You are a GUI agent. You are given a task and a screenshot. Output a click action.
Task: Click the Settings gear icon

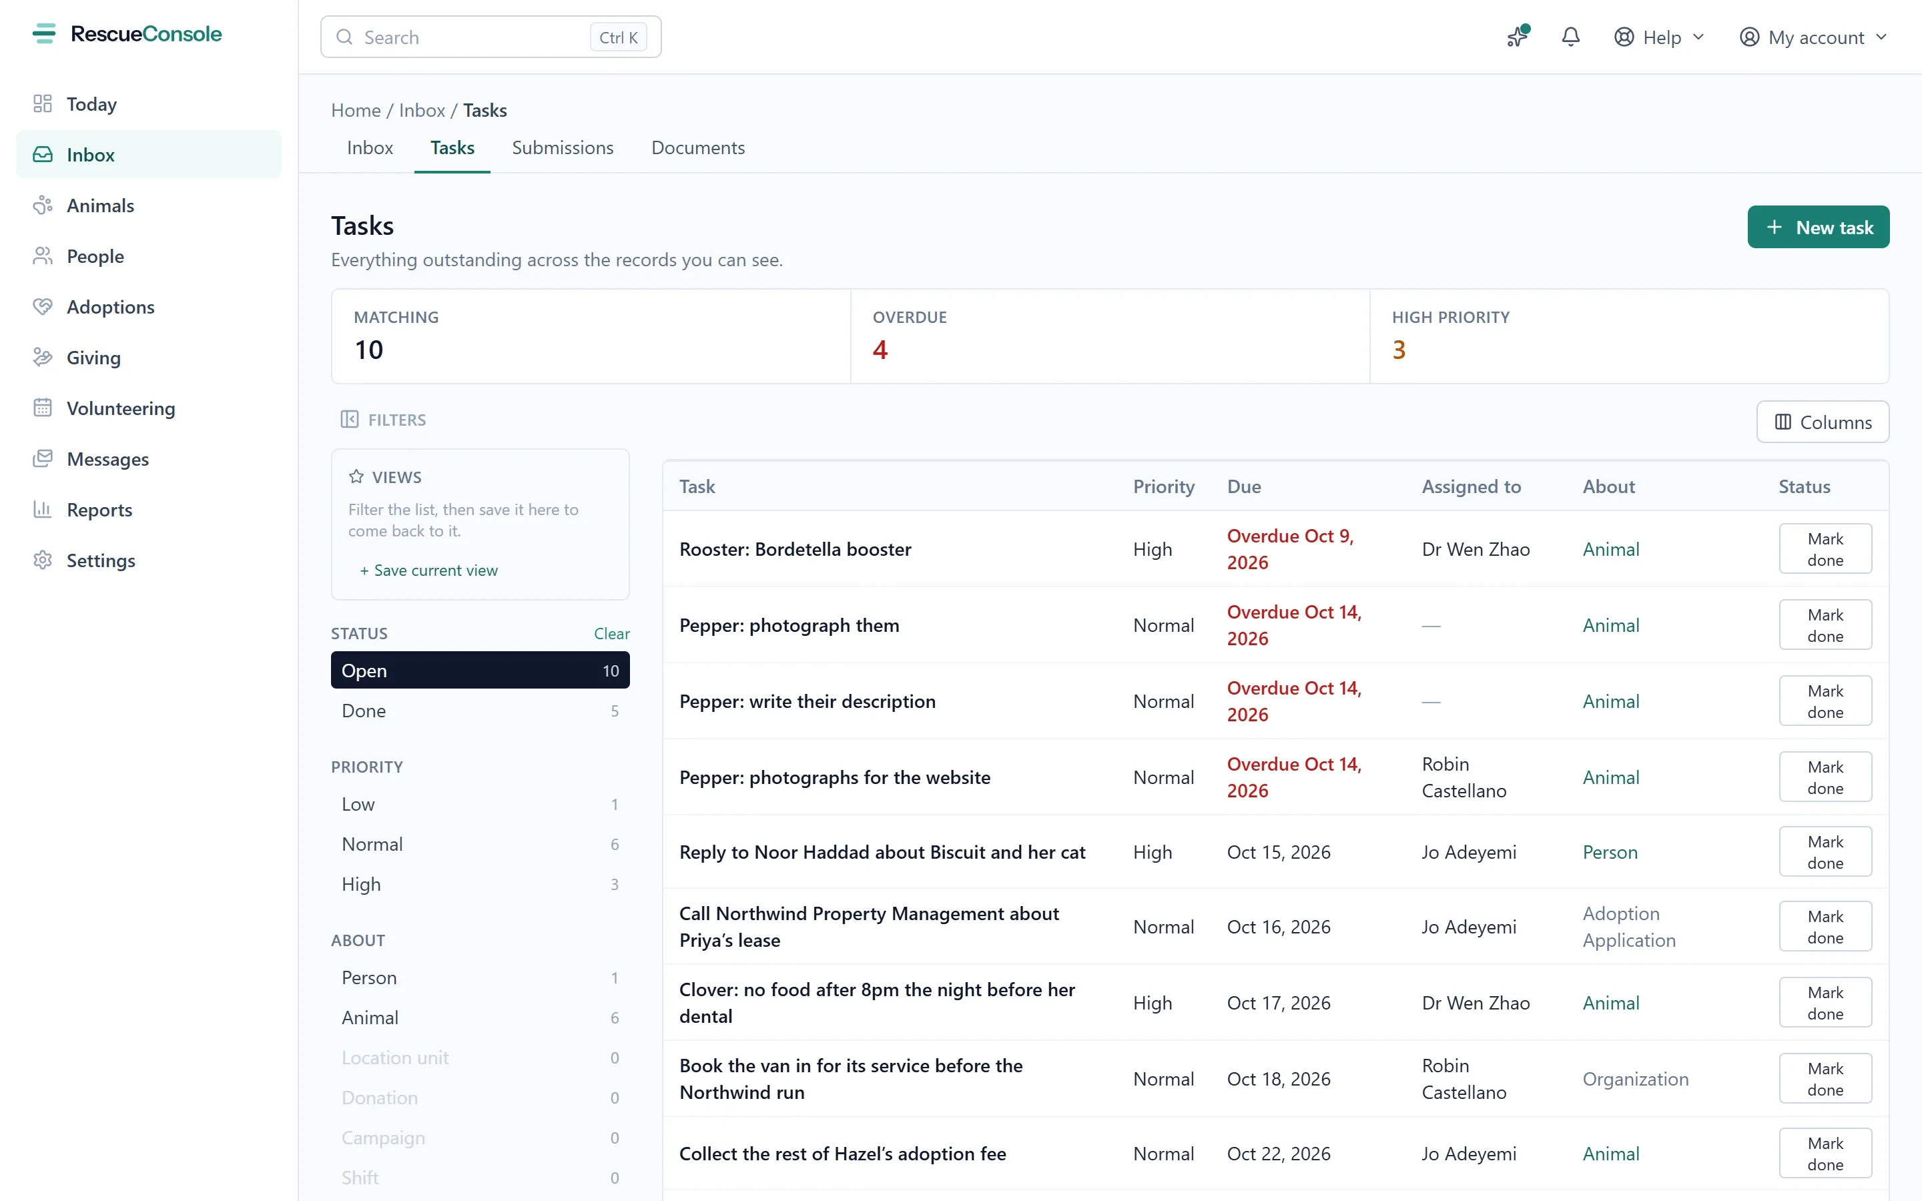43,560
